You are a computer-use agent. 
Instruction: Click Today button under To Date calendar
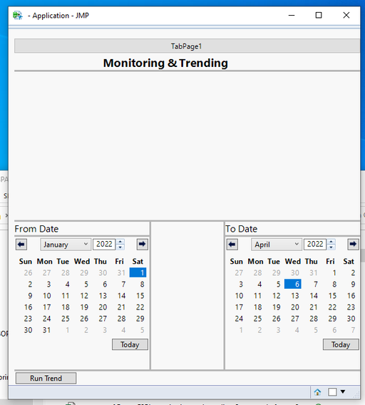click(341, 344)
